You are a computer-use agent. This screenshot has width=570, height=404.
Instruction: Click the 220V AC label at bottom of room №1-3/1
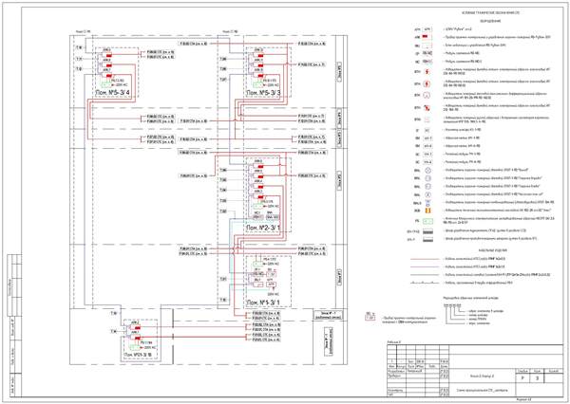(274, 294)
